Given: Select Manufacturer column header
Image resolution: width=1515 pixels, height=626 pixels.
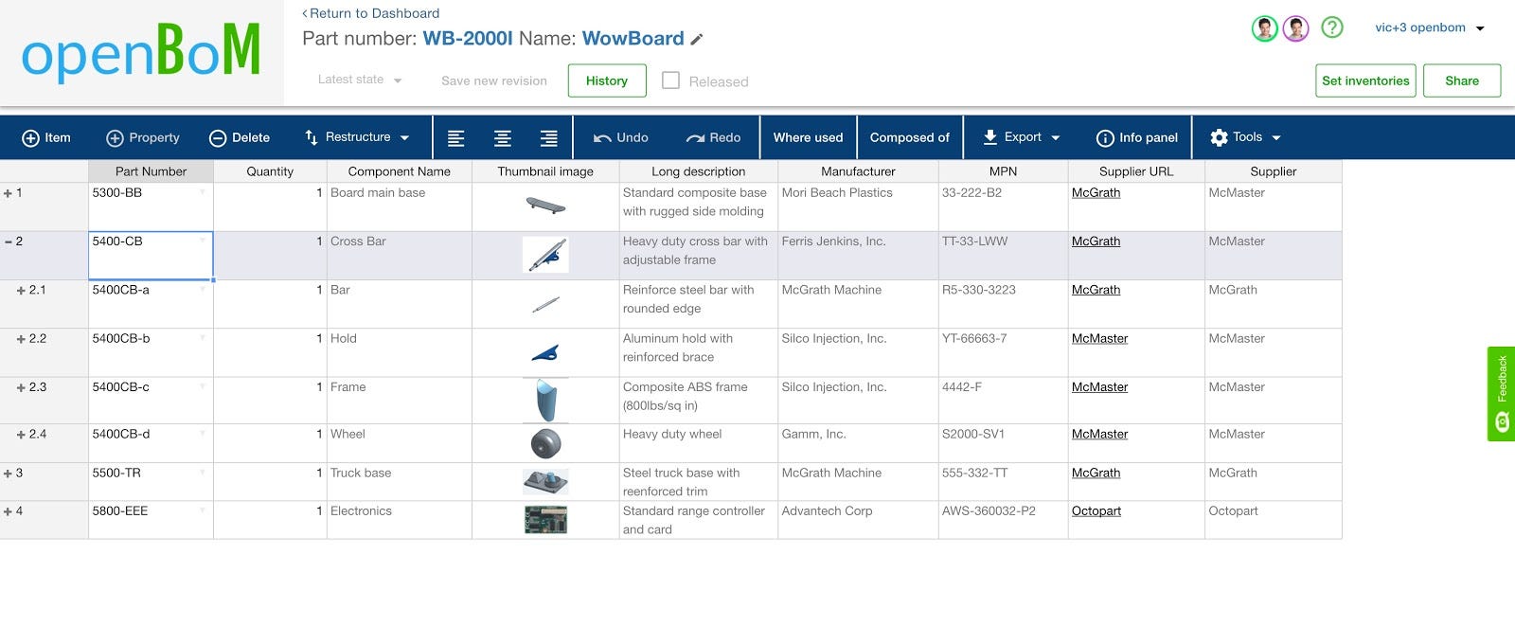Looking at the screenshot, I should (858, 171).
